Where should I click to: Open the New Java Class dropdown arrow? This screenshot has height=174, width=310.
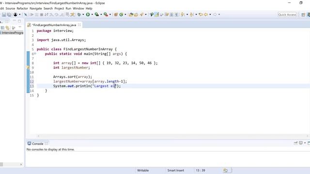[x=125, y=14]
